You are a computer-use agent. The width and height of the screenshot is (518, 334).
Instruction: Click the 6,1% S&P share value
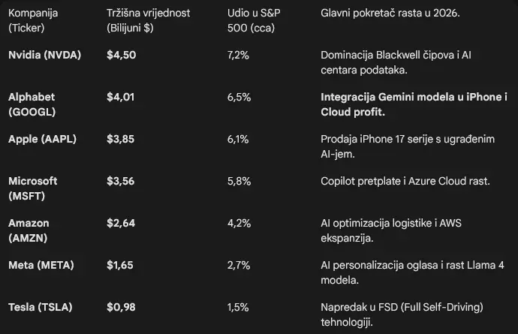click(237, 140)
